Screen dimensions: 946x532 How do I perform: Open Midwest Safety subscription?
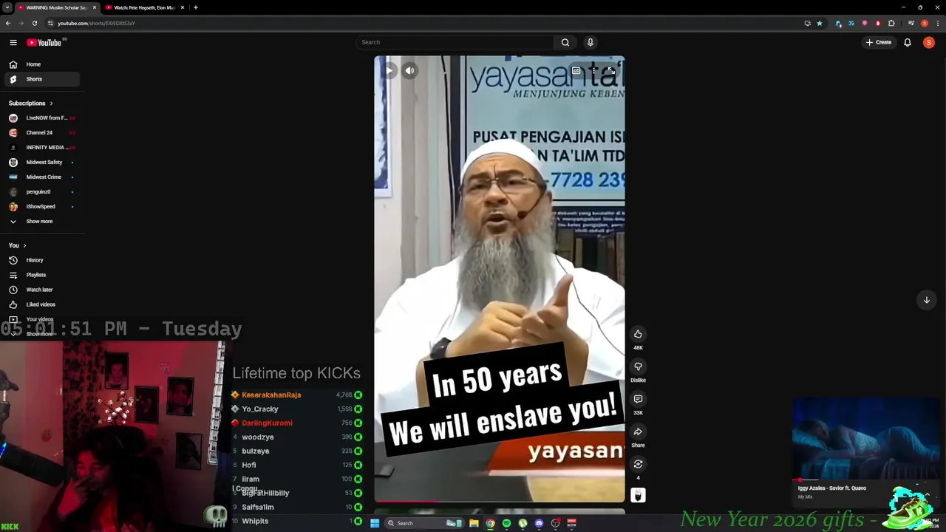point(41,163)
